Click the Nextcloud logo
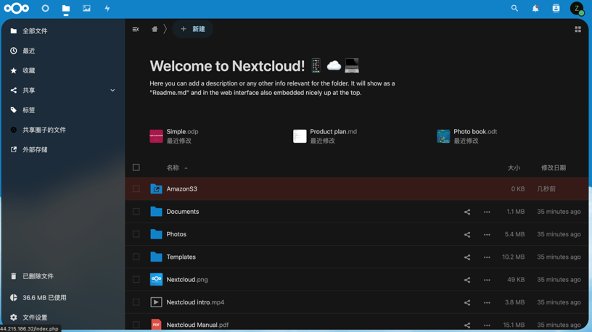Image resolution: width=592 pixels, height=332 pixels. click(17, 8)
